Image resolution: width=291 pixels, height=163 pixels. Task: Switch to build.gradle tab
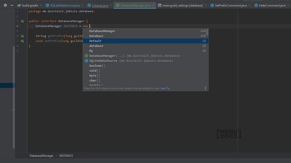pos(30,5)
